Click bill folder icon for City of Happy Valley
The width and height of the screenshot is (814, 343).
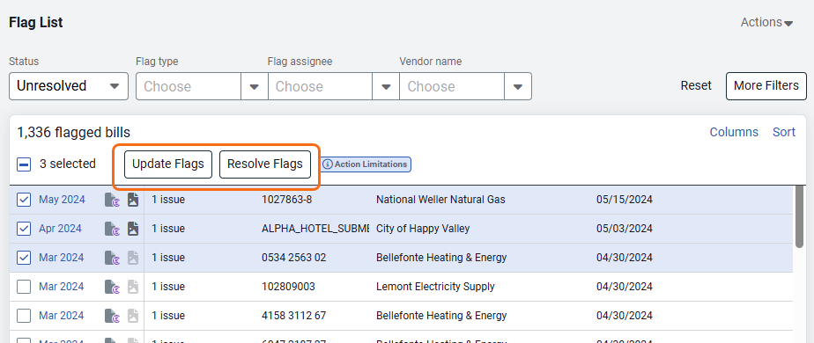pyautogui.click(x=112, y=229)
